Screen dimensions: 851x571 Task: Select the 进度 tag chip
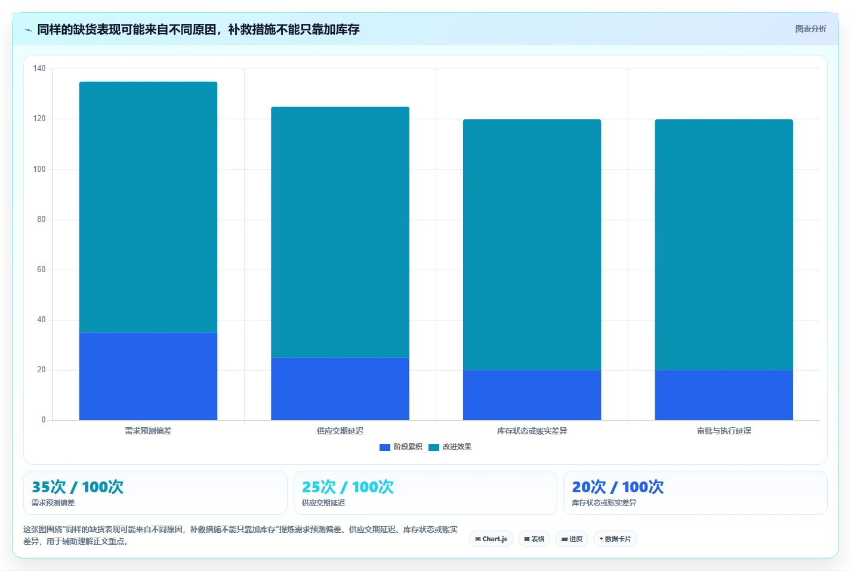coord(572,539)
